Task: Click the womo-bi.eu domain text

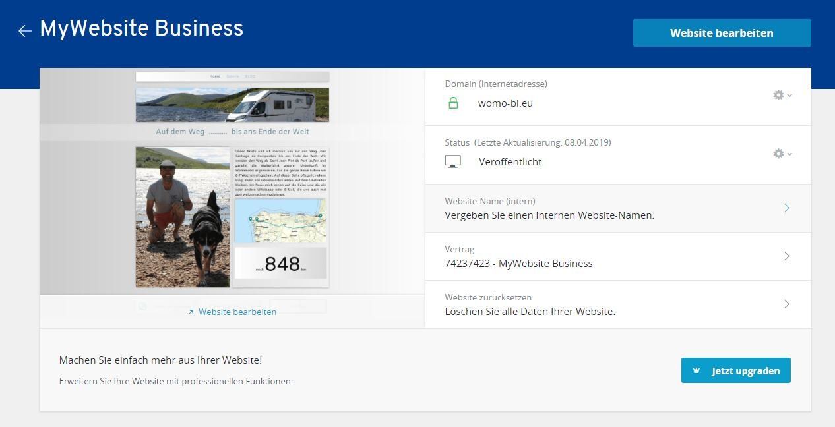Action: pyautogui.click(x=505, y=103)
